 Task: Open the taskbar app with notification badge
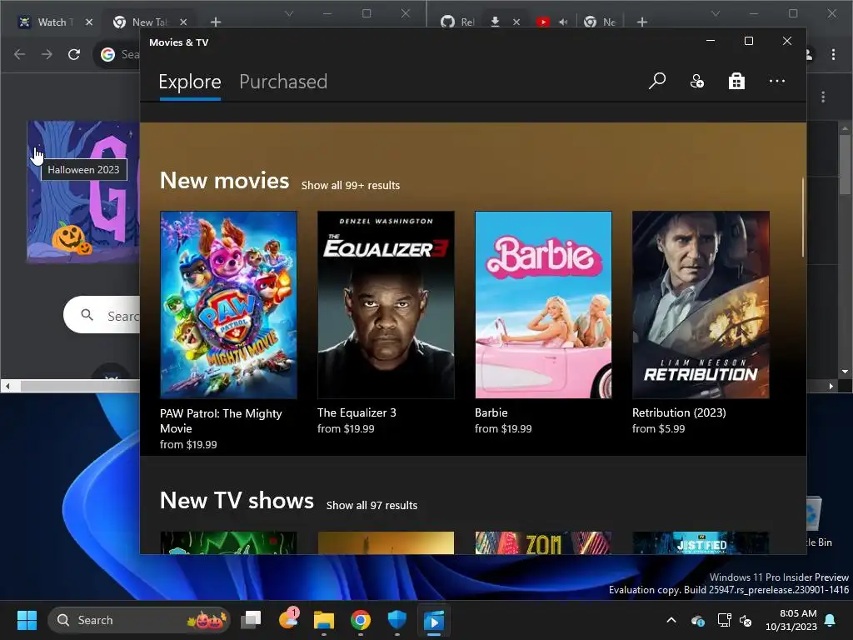click(287, 619)
